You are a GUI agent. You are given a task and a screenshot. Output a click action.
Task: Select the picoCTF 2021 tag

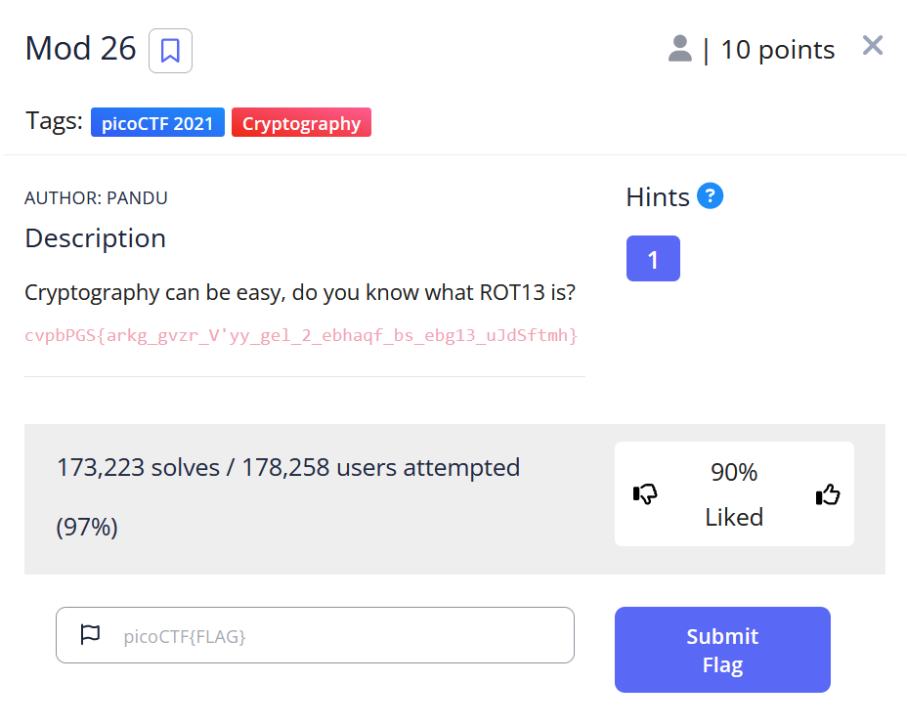coord(157,123)
